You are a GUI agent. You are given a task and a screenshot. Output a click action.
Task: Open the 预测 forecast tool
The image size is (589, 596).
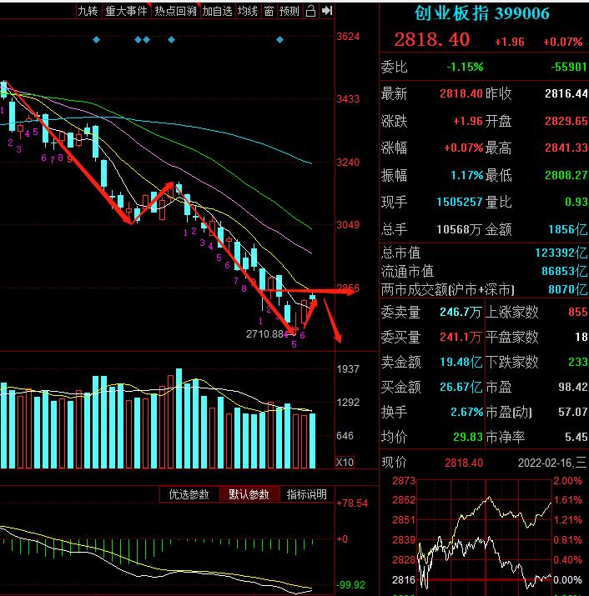[x=289, y=11]
